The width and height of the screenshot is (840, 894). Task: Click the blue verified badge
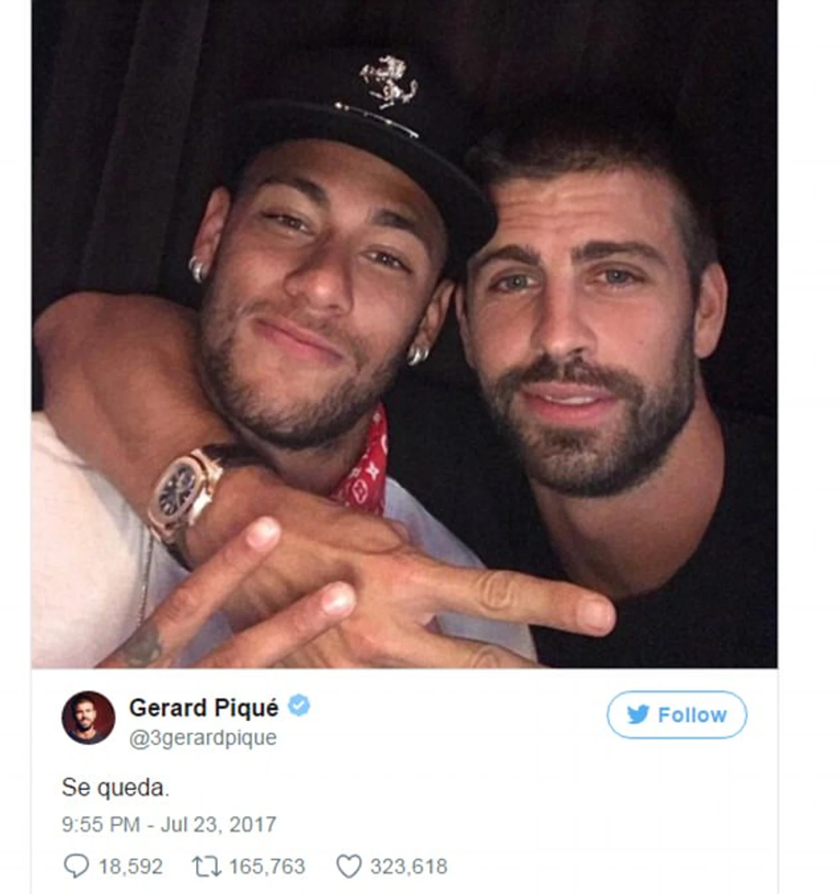click(x=299, y=705)
